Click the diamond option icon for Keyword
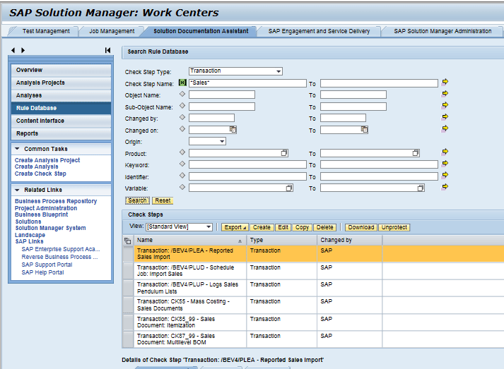Screen dimensions: 504x369 (x=182, y=164)
